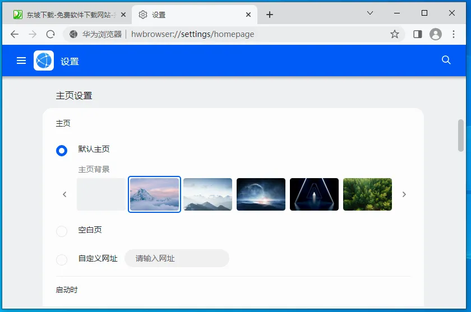Go back using the browser back arrow
Image resolution: width=471 pixels, height=312 pixels.
tap(15, 34)
